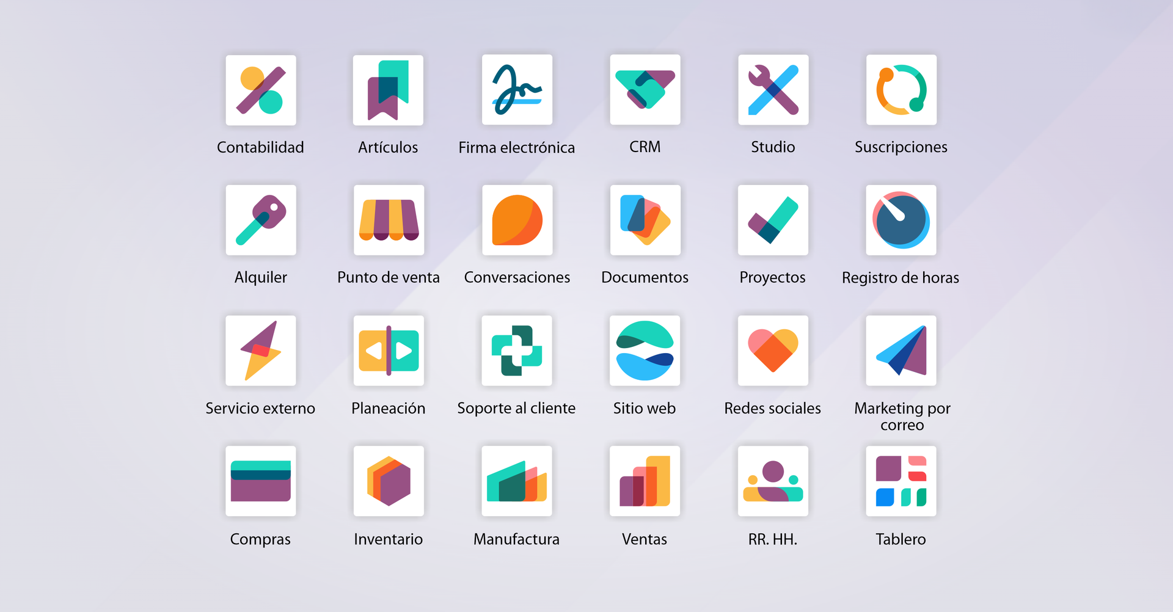Open Registro de horas timer icon

click(901, 220)
